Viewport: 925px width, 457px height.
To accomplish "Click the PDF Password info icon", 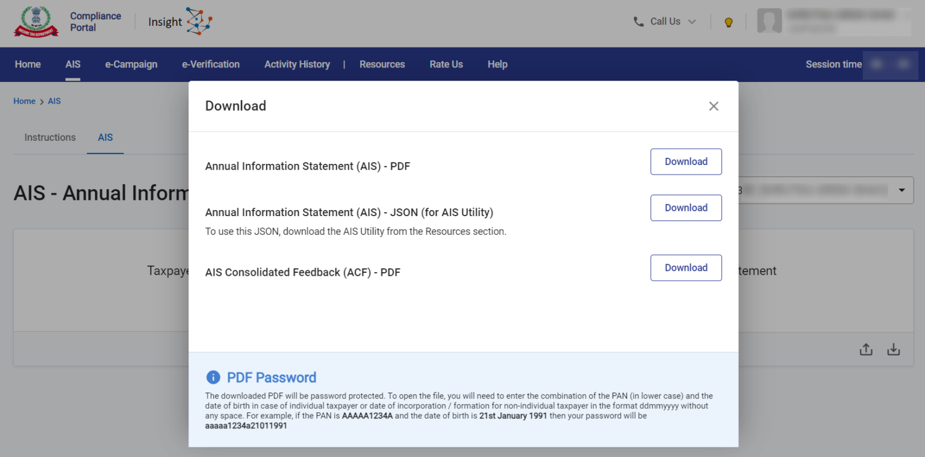I will [213, 378].
